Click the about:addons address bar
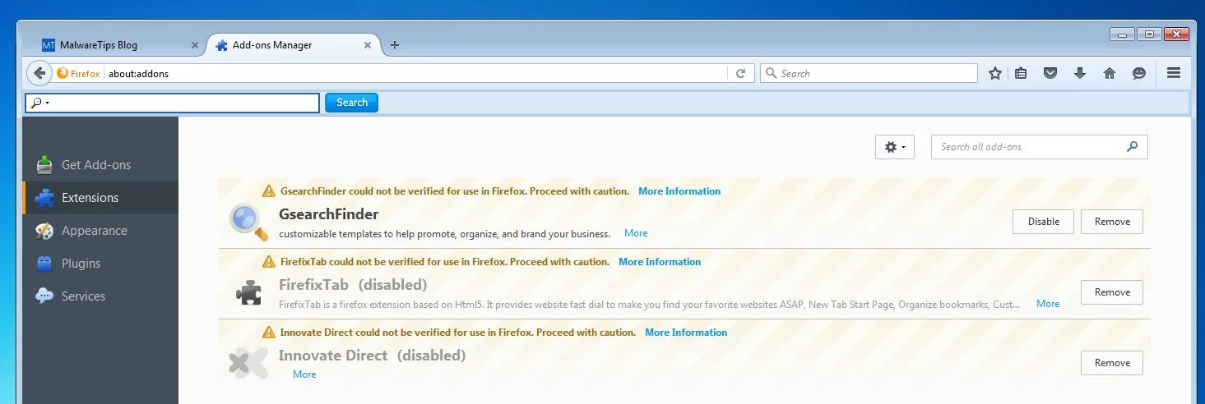Image resolution: width=1205 pixels, height=404 pixels. point(415,73)
